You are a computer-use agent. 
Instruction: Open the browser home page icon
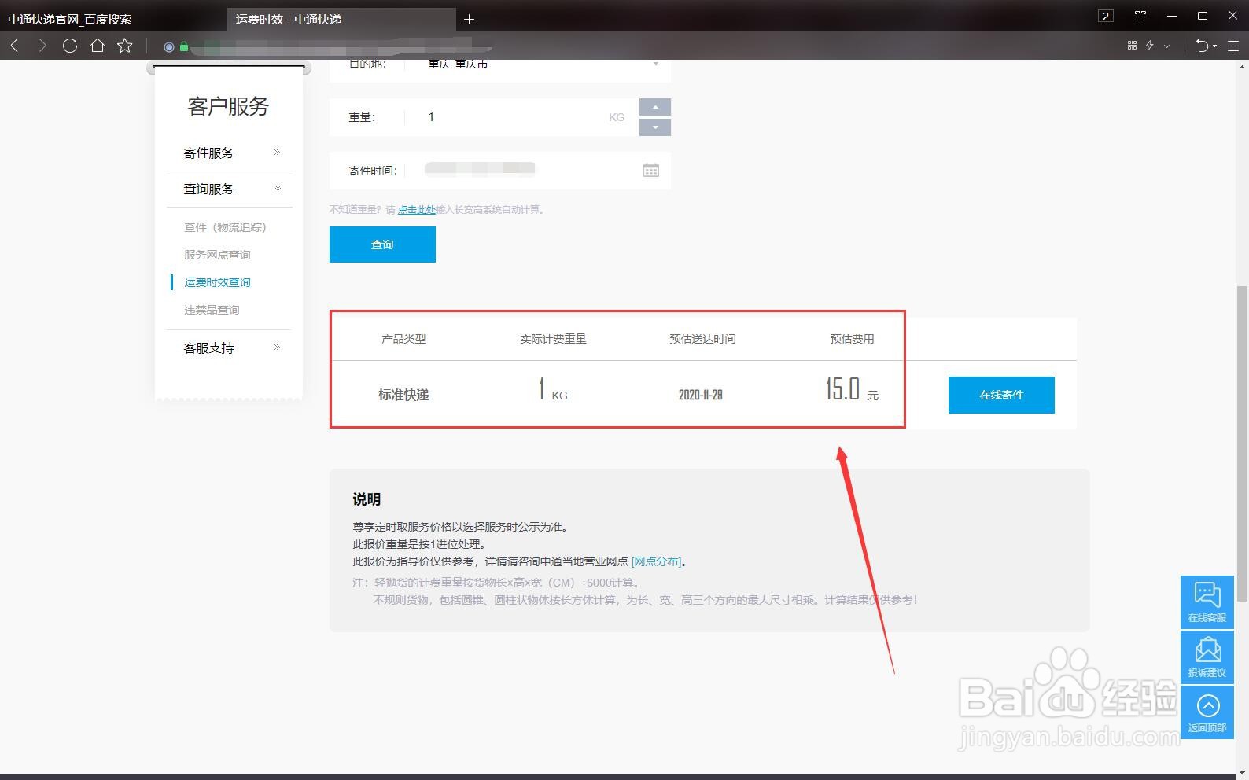[98, 46]
